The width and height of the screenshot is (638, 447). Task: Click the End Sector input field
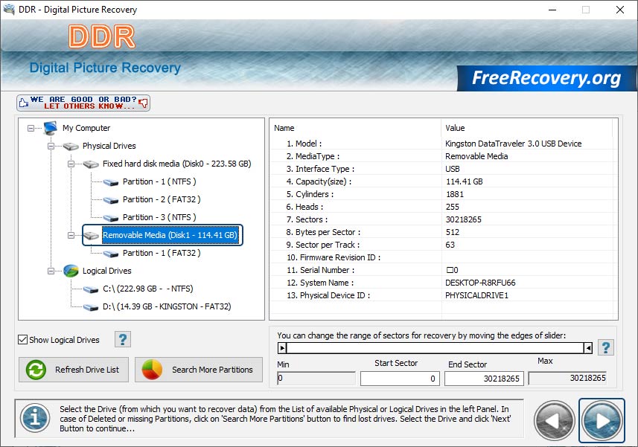[484, 379]
